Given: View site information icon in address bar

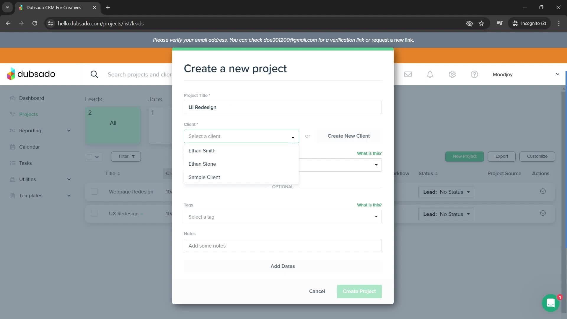Looking at the screenshot, I should click(x=50, y=23).
